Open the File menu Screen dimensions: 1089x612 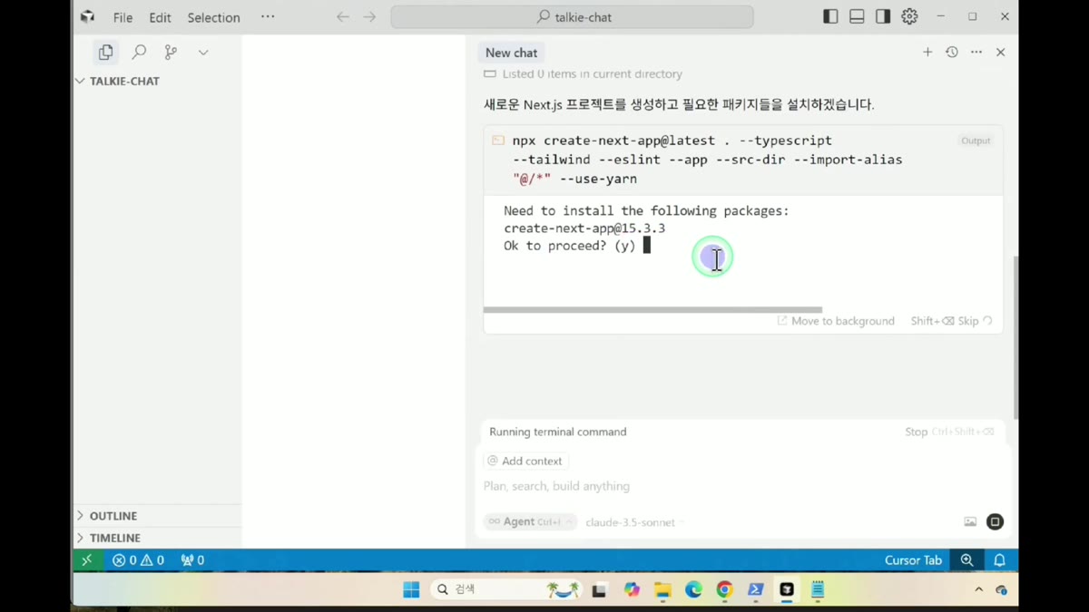pos(123,17)
